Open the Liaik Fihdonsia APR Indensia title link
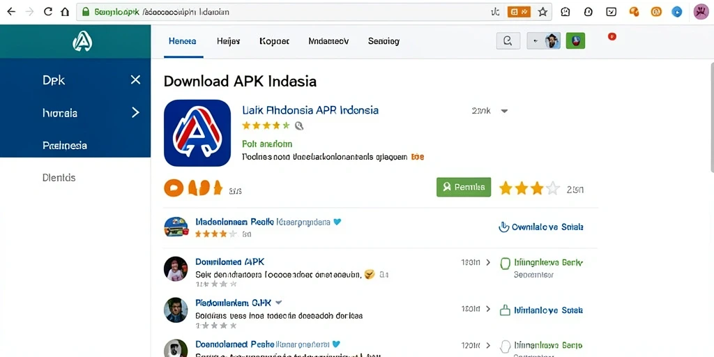 pyautogui.click(x=310, y=110)
